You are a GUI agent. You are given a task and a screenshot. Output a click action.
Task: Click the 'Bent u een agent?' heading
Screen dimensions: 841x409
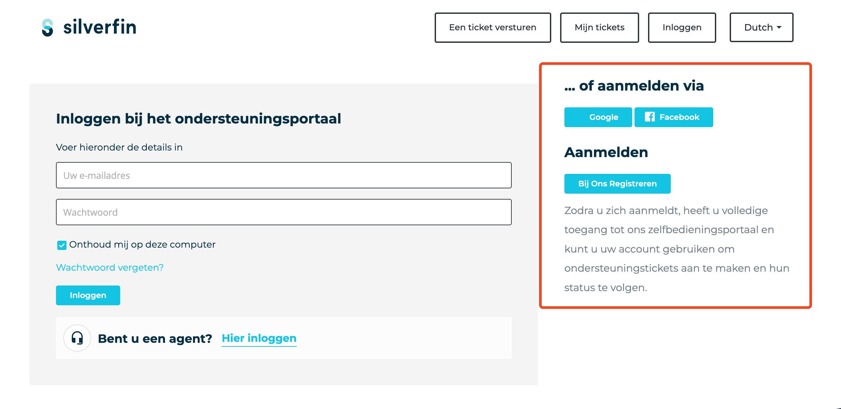point(155,339)
